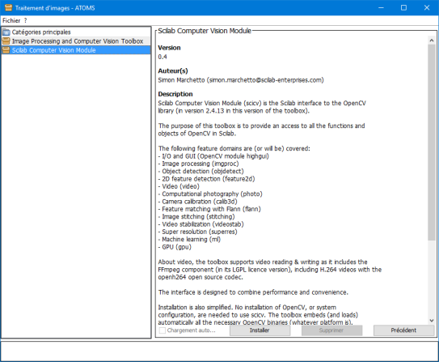The height and width of the screenshot is (362, 439).
Task: Click the Image Processing Toolbox package icon
Action: point(6,41)
